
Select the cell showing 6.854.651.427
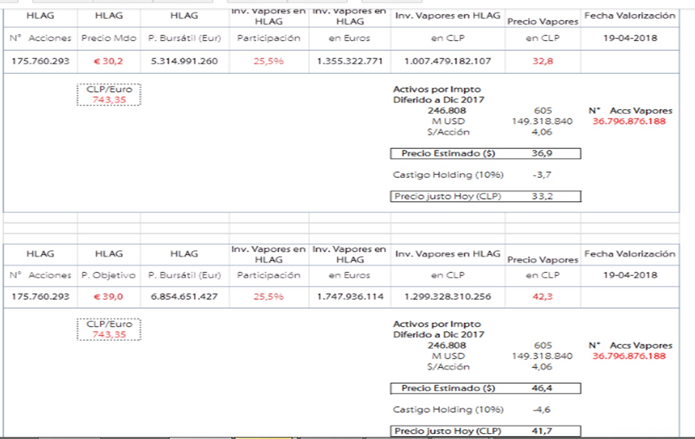(x=185, y=297)
